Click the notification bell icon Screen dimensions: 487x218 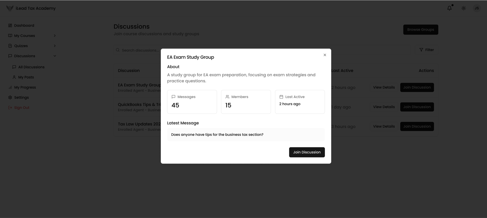coord(449,8)
